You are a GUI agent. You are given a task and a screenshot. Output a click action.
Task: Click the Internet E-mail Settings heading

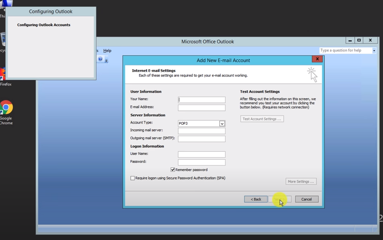154,71
